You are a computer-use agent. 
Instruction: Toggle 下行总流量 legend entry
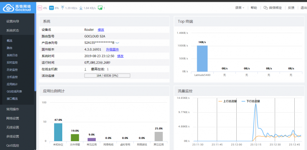(x=251, y=101)
